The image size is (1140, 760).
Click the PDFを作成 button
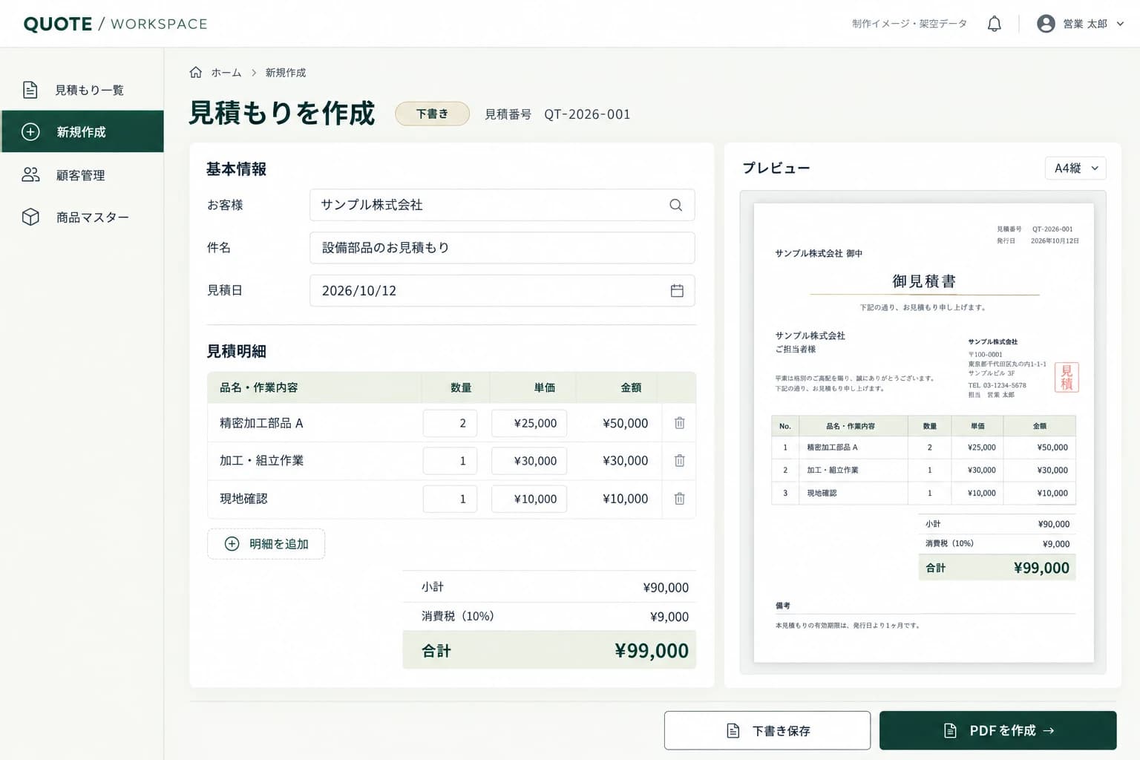[x=998, y=730]
